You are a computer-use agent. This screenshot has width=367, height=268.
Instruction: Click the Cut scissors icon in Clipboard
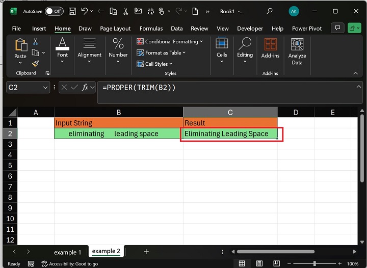(x=35, y=42)
